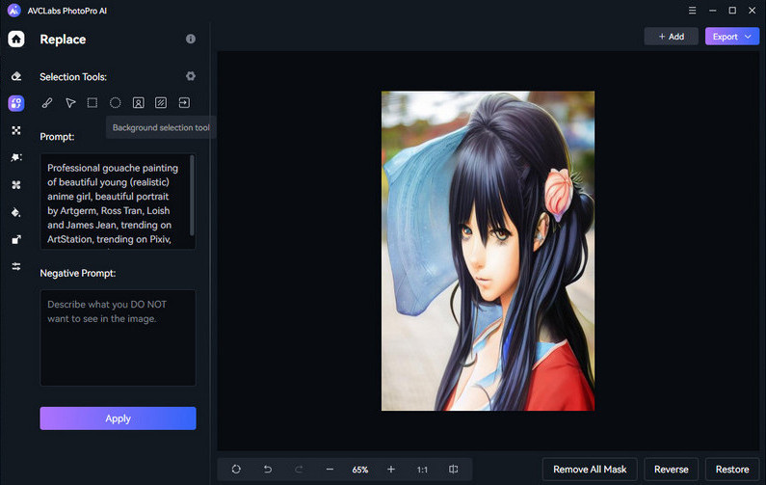Open the hamburger application menu
This screenshot has width=766, height=485.
tap(692, 11)
